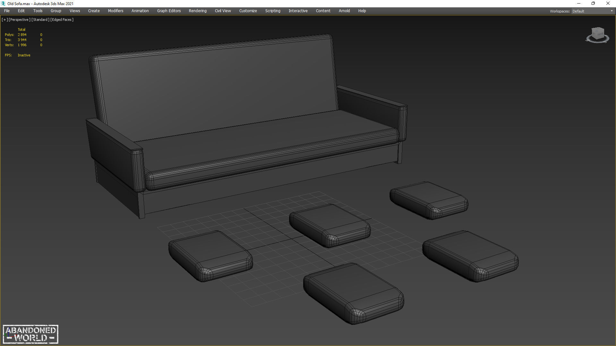Open the Animation menu
Image resolution: width=616 pixels, height=346 pixels.
coord(140,11)
